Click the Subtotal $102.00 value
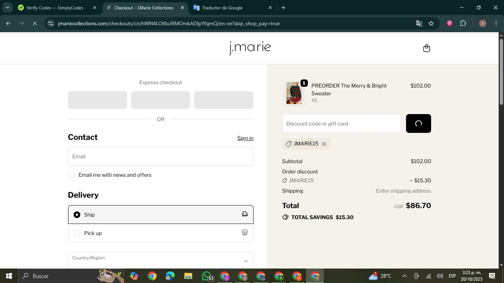This screenshot has width=504, height=283. pyautogui.click(x=421, y=161)
